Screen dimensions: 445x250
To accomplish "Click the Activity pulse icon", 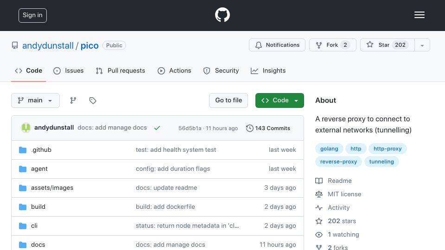I will [x=319, y=208].
